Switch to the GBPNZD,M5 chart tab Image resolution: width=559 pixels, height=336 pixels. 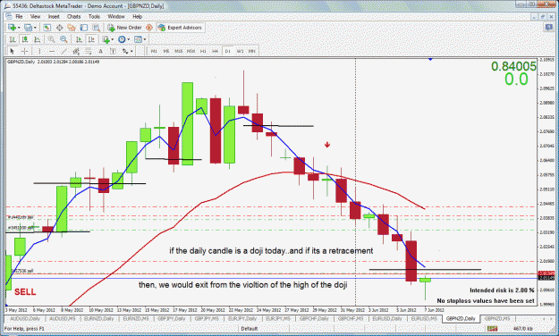pos(498,318)
